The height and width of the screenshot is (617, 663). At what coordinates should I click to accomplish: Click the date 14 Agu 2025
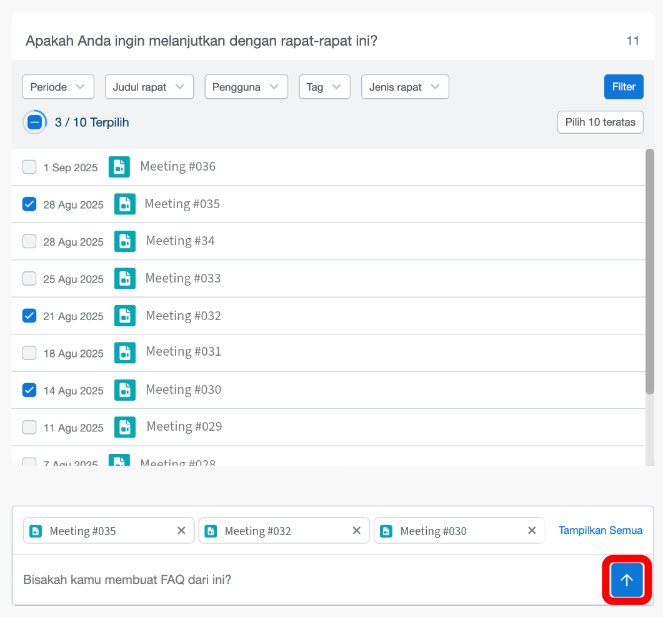(x=74, y=391)
